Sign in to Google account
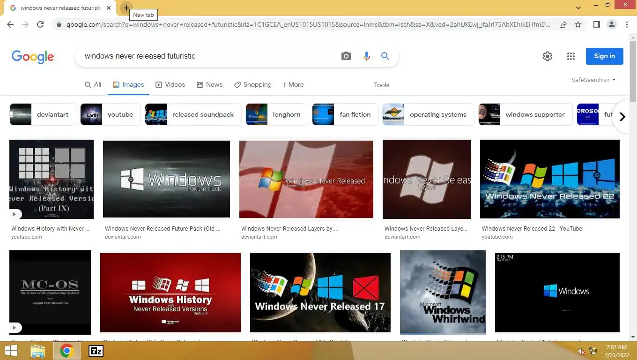This screenshot has width=637, height=360. coord(604,56)
